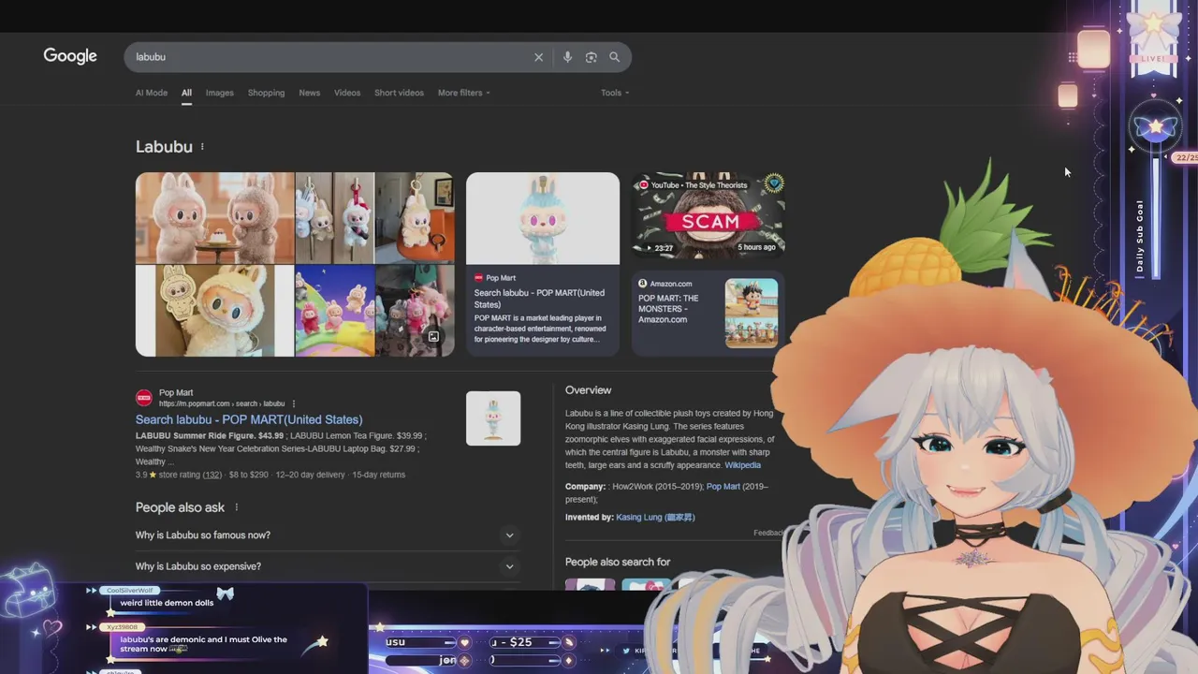Clear the search box with the X icon
The width and height of the screenshot is (1198, 674).
[538, 57]
